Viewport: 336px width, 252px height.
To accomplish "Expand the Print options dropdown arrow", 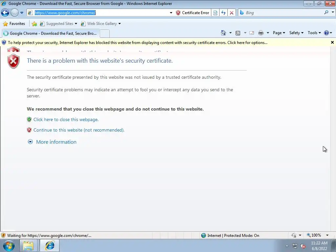I will point(268,33).
